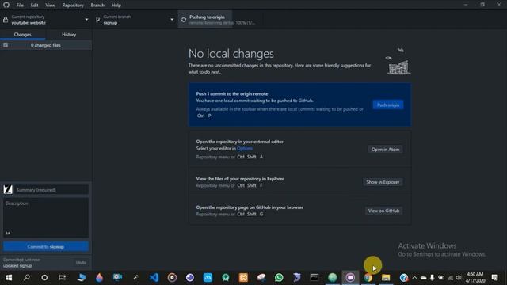507x285 pixels.
Task: Open the Options link for editor
Action: pos(245,149)
